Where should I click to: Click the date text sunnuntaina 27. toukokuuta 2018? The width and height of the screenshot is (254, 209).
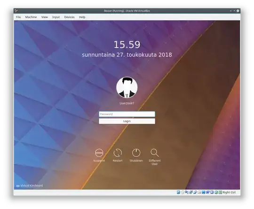pos(127,54)
